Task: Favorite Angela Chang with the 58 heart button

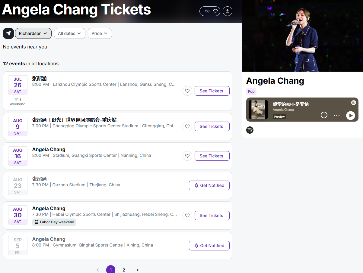Action: pyautogui.click(x=210, y=11)
